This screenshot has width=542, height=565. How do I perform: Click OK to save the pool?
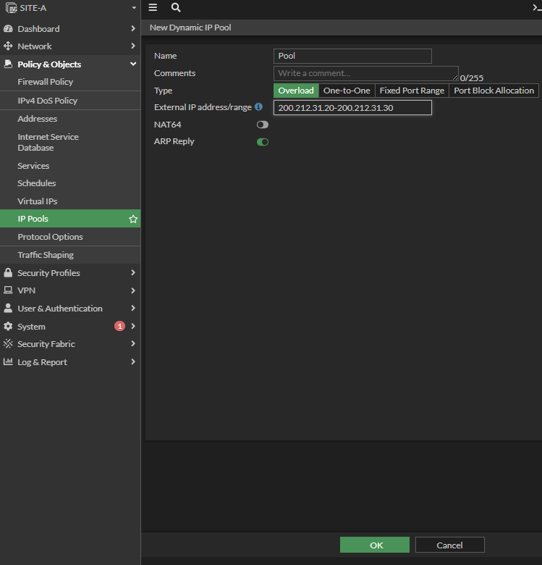click(x=375, y=545)
